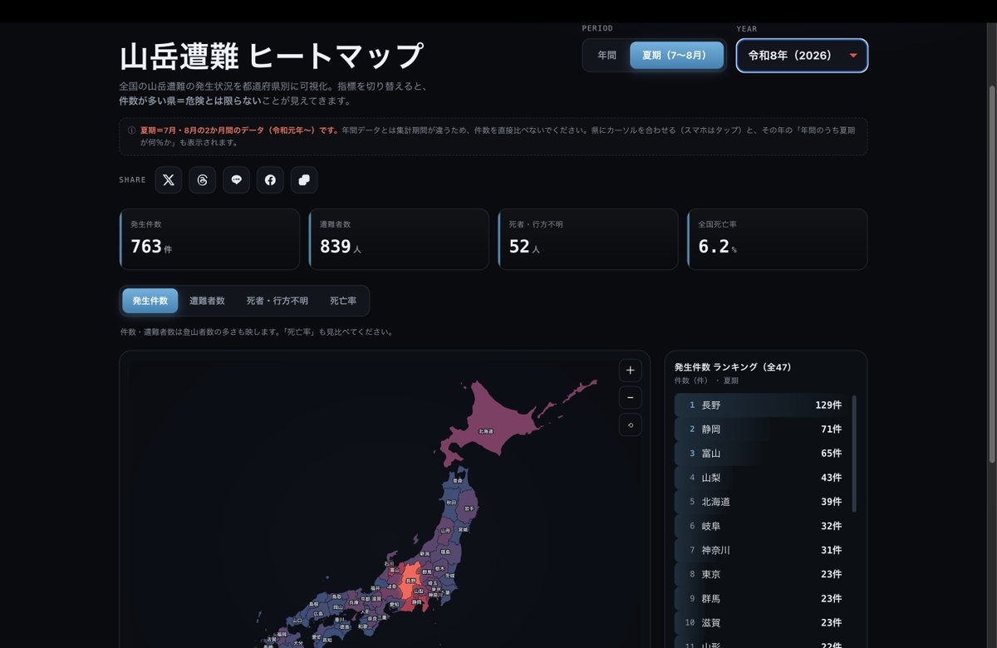Viewport: 997px width, 648px height.
Task: Click the 山岳遭難 ヒートマップ page title
Action: tap(272, 56)
